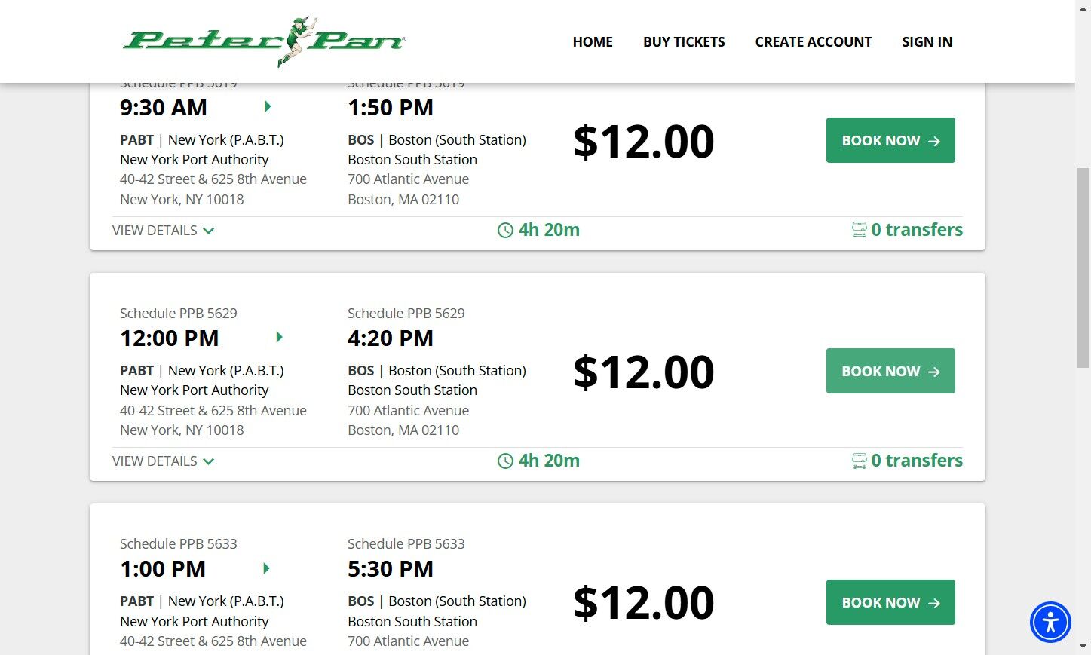The height and width of the screenshot is (655, 1091).
Task: Go to the Home page
Action: click(x=593, y=42)
